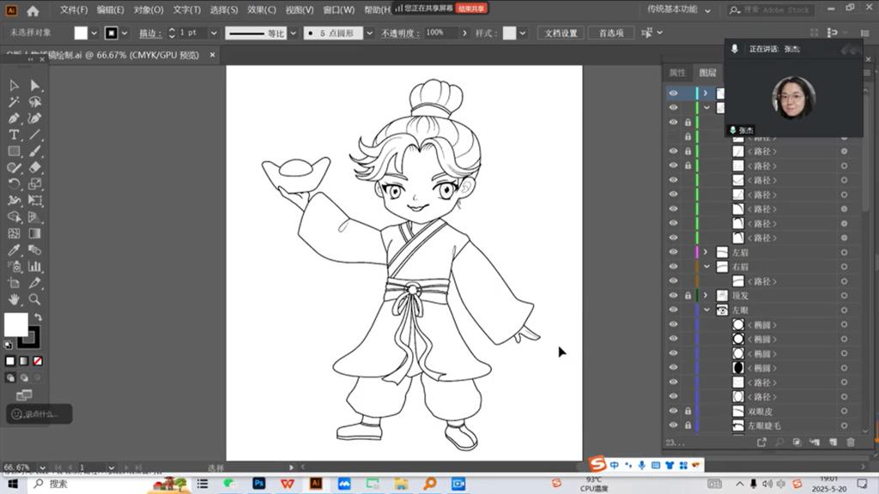
Task: Select the Hand tool
Action: (x=15, y=299)
